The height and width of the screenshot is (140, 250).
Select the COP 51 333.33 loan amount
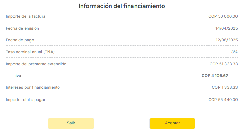[223, 64]
